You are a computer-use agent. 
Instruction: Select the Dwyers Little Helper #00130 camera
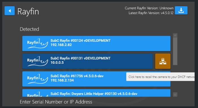click(96, 93)
